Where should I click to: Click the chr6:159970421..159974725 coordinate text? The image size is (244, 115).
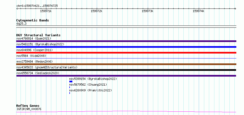click(37, 6)
